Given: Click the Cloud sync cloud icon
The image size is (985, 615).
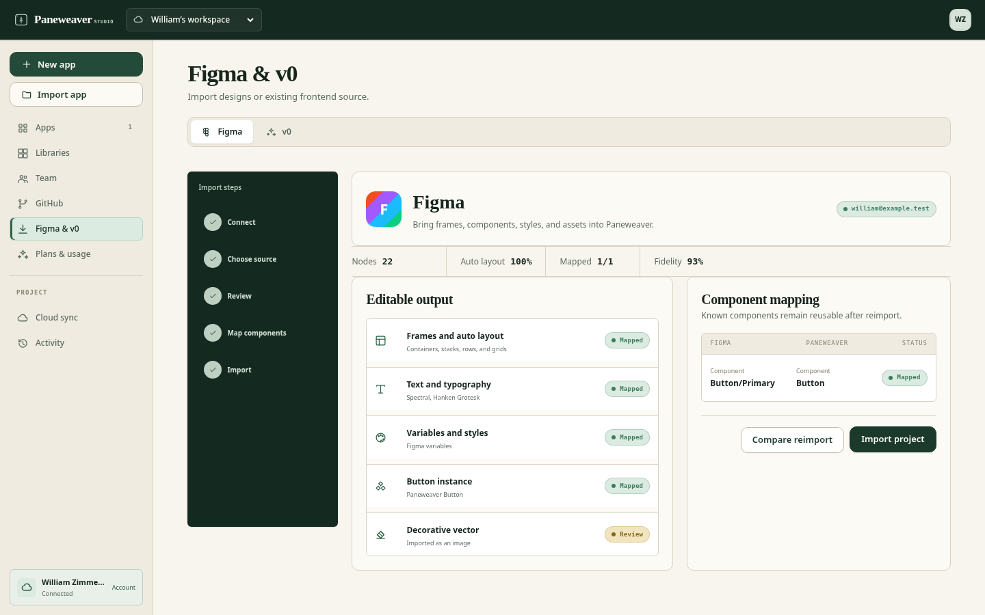Looking at the screenshot, I should [23, 318].
